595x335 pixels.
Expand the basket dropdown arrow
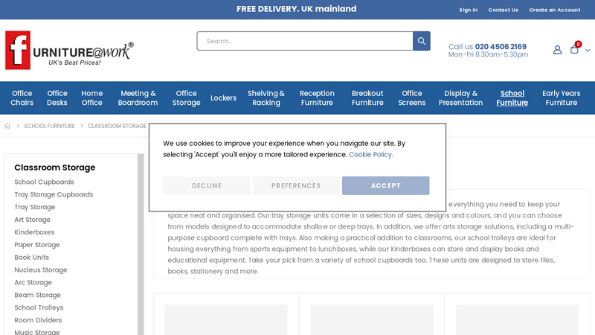(x=588, y=51)
